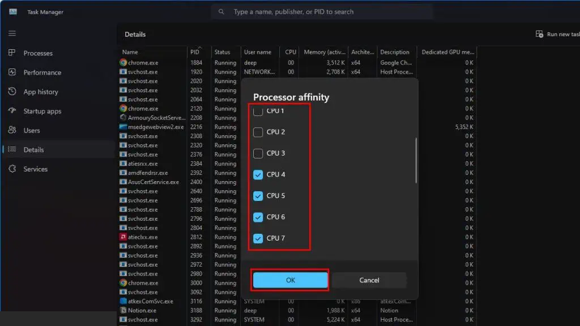
Task: Sort by the Description column header
Action: (396, 52)
